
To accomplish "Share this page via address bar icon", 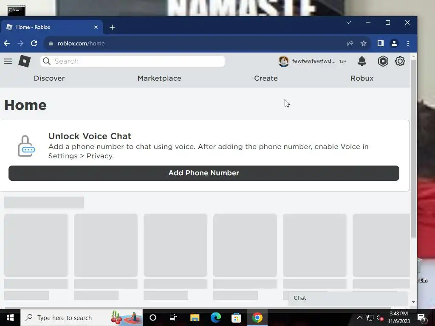I will (x=350, y=44).
